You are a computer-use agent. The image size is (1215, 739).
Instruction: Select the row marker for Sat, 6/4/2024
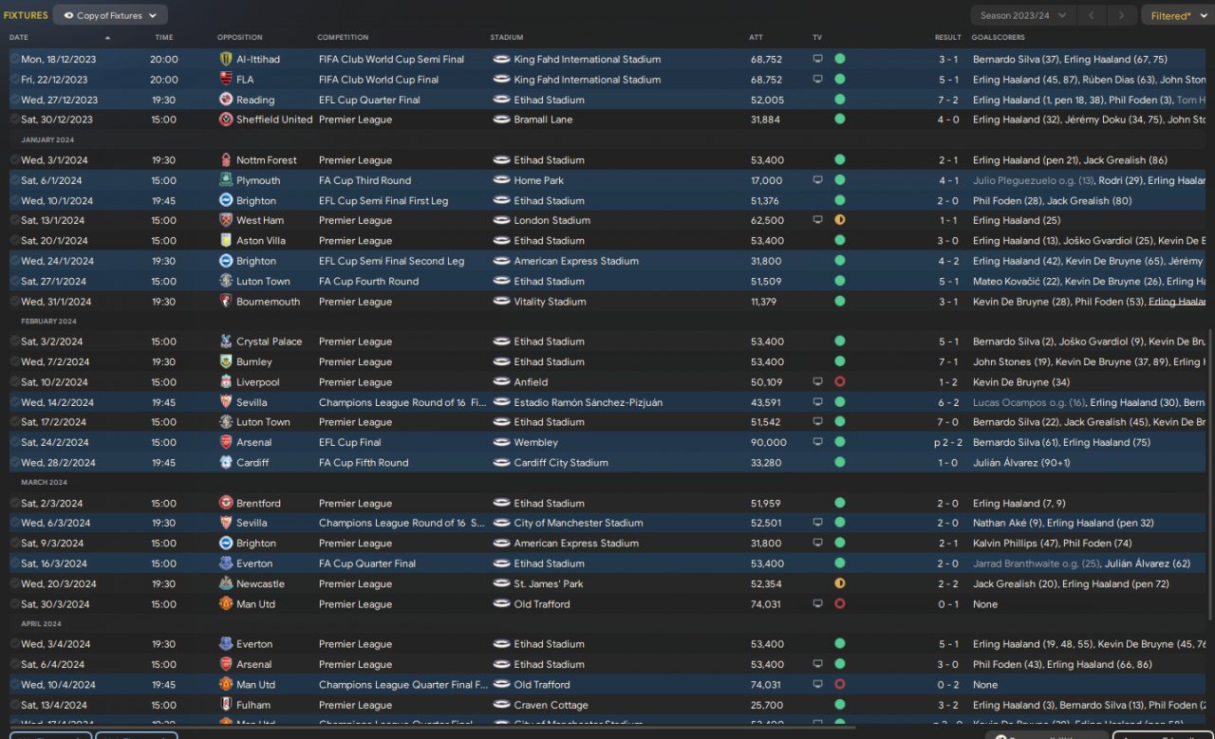14,664
